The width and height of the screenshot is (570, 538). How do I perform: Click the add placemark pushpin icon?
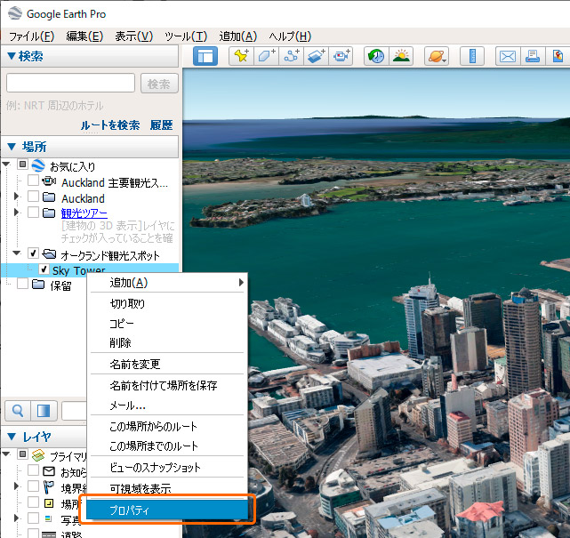pyautogui.click(x=241, y=56)
